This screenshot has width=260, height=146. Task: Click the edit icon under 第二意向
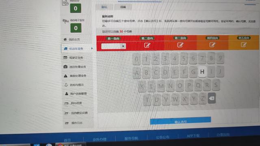coord(147,45)
